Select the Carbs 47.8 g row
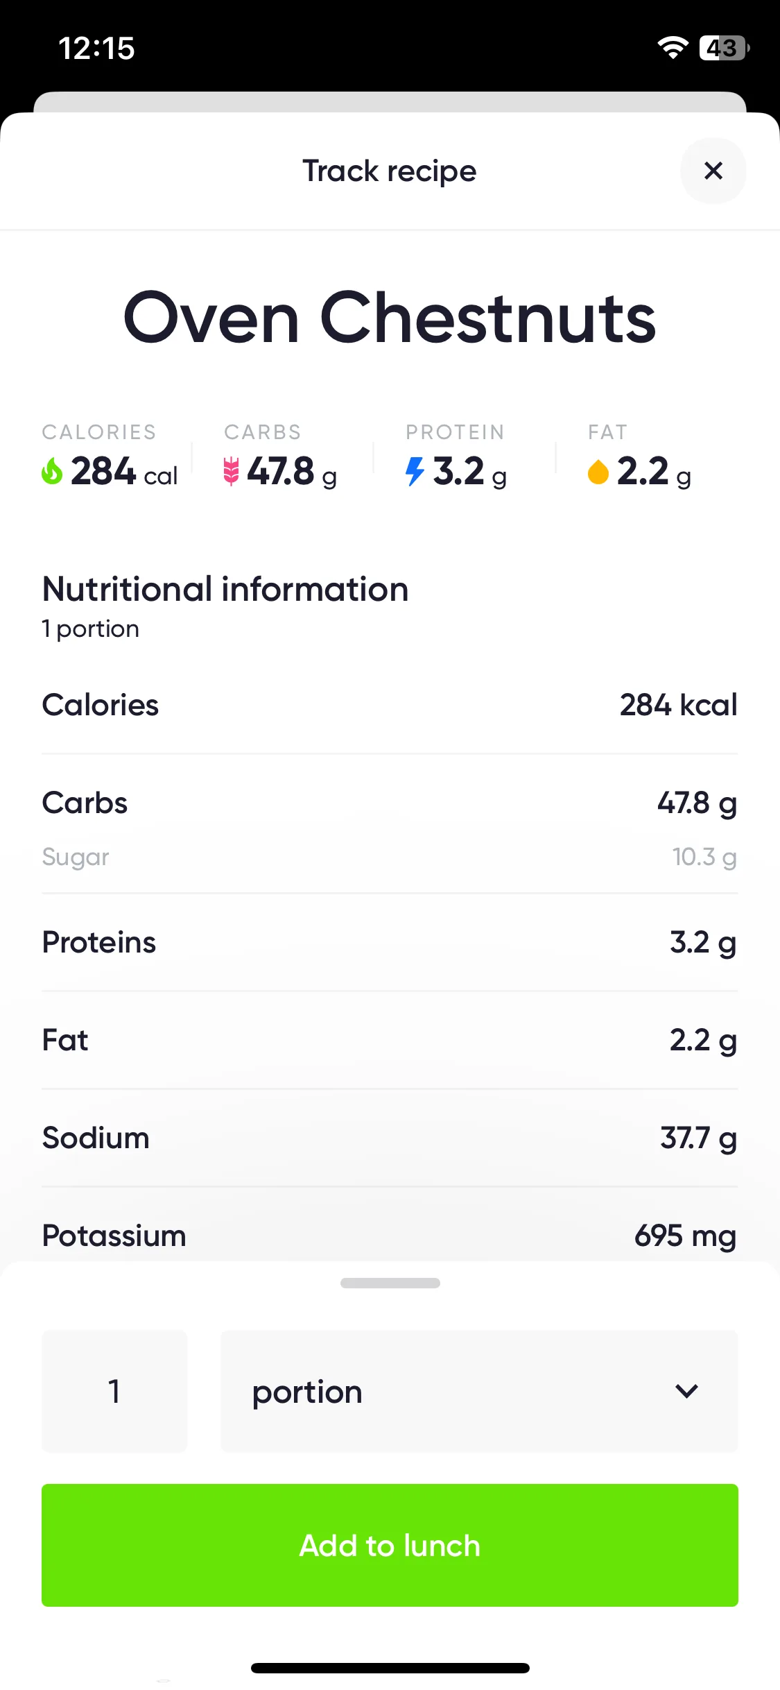The height and width of the screenshot is (1690, 780). [x=390, y=803]
